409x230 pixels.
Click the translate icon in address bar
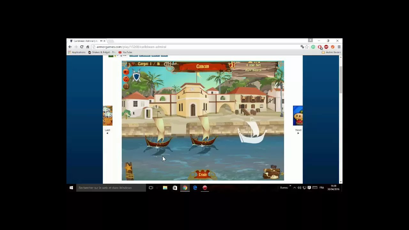[302, 47]
